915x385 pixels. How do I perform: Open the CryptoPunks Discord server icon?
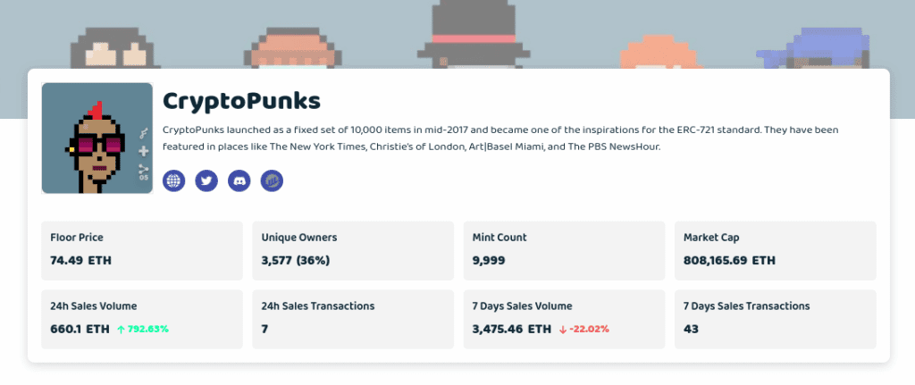(239, 180)
